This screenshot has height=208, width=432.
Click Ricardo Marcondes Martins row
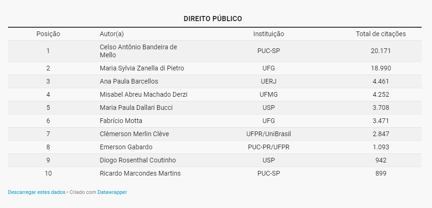(x=215, y=174)
